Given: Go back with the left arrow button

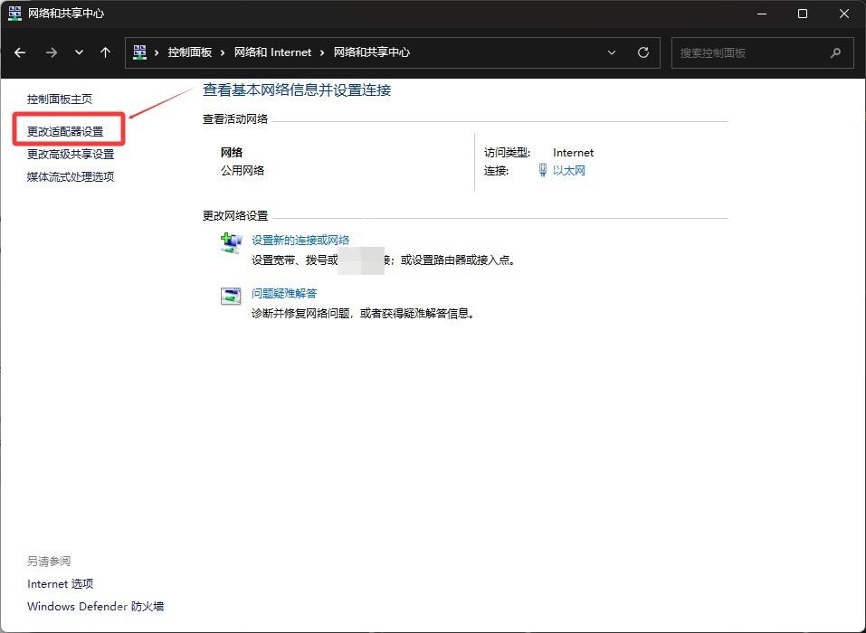Looking at the screenshot, I should coord(20,52).
